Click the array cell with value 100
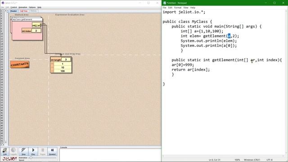Screen dimensions: 288x162 point(63,71)
